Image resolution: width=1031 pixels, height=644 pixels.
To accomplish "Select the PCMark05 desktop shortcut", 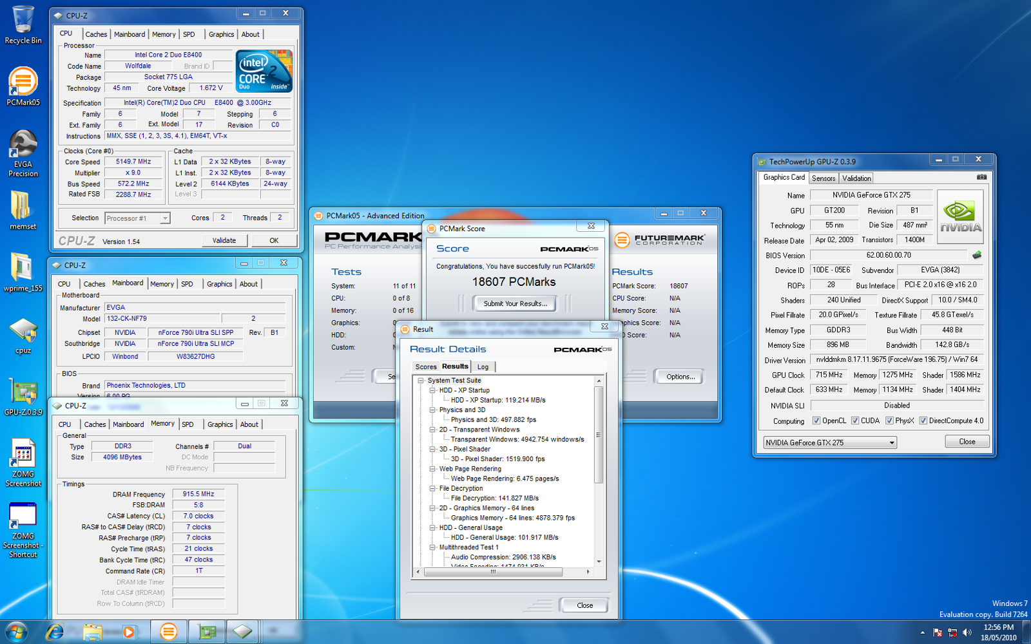I will (23, 86).
